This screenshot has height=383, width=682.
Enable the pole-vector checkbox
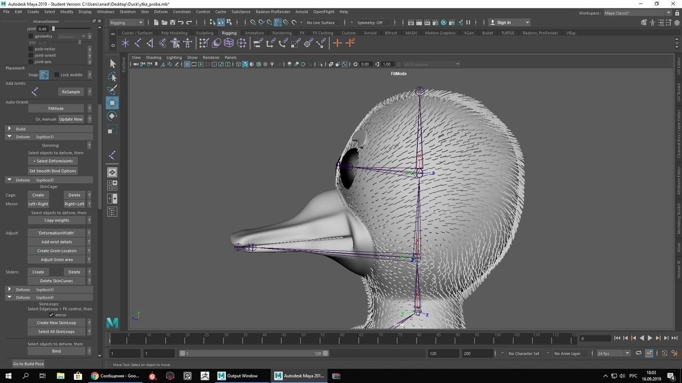(30, 49)
